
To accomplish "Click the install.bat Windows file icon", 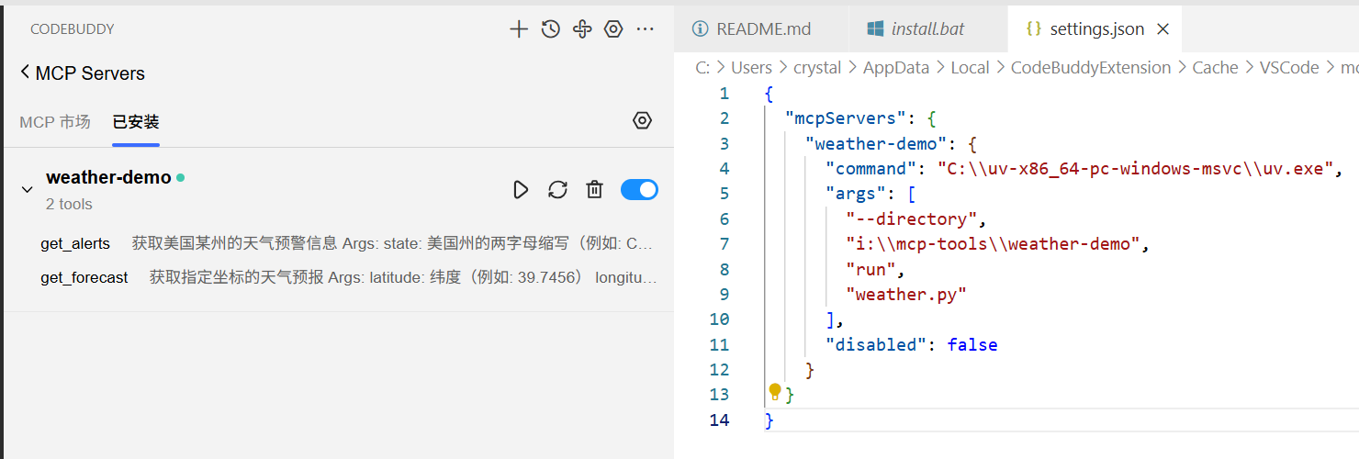I will (x=875, y=28).
